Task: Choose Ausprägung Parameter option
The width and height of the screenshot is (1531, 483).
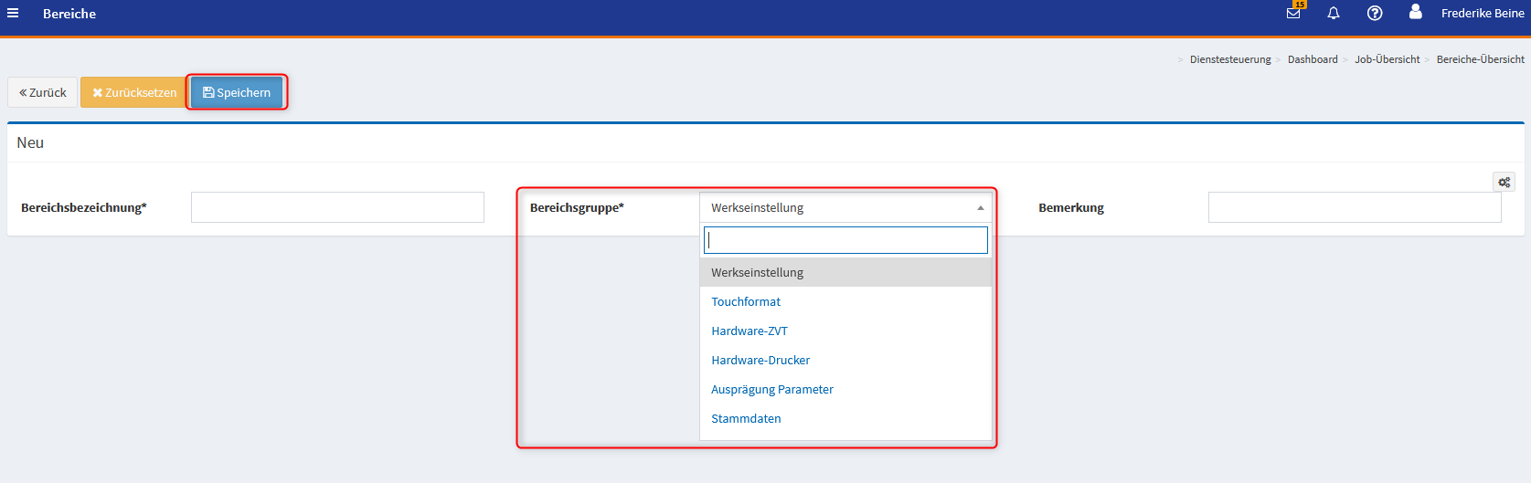Action: [772, 389]
